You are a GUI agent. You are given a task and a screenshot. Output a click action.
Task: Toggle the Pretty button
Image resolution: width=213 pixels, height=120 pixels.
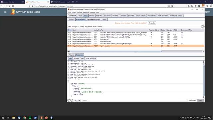200,100
